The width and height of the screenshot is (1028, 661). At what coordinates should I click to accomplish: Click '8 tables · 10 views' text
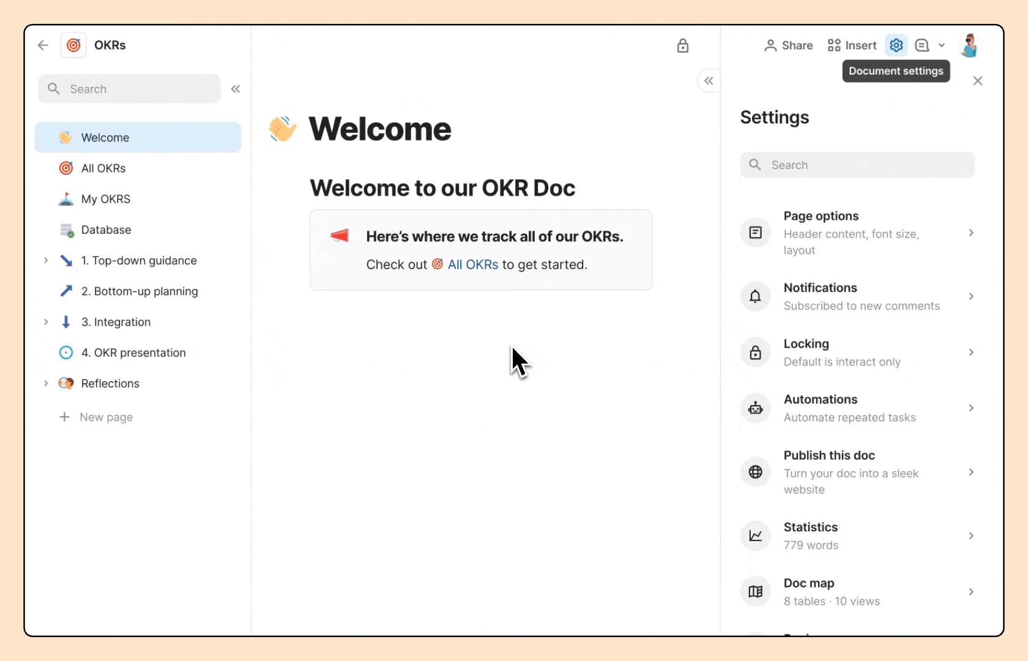click(832, 601)
